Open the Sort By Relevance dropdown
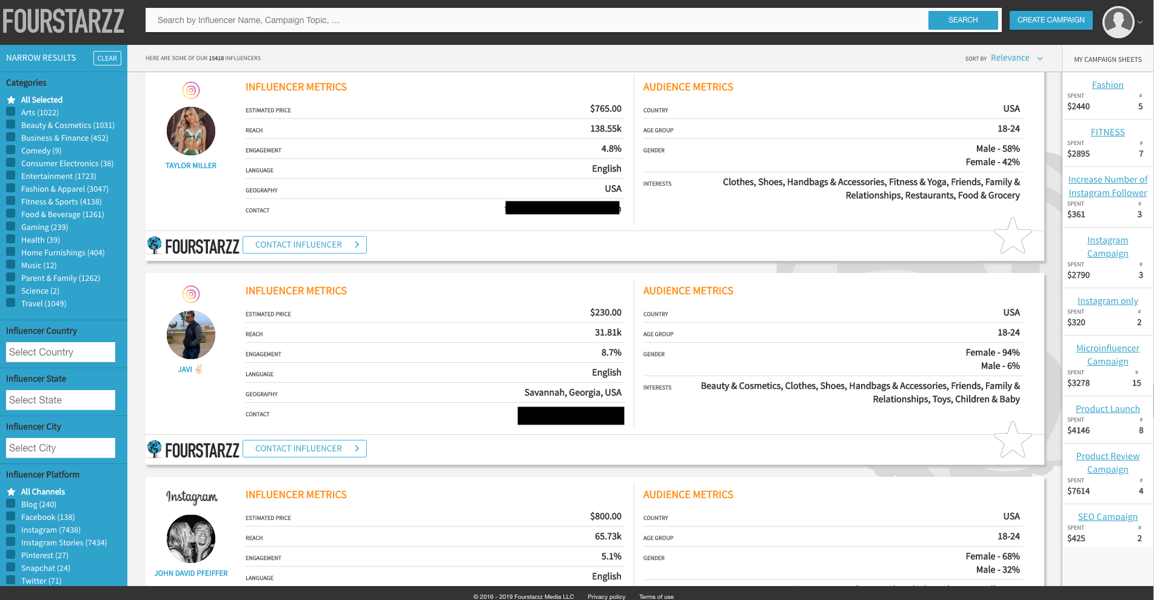The image size is (1154, 600). 1017,58
